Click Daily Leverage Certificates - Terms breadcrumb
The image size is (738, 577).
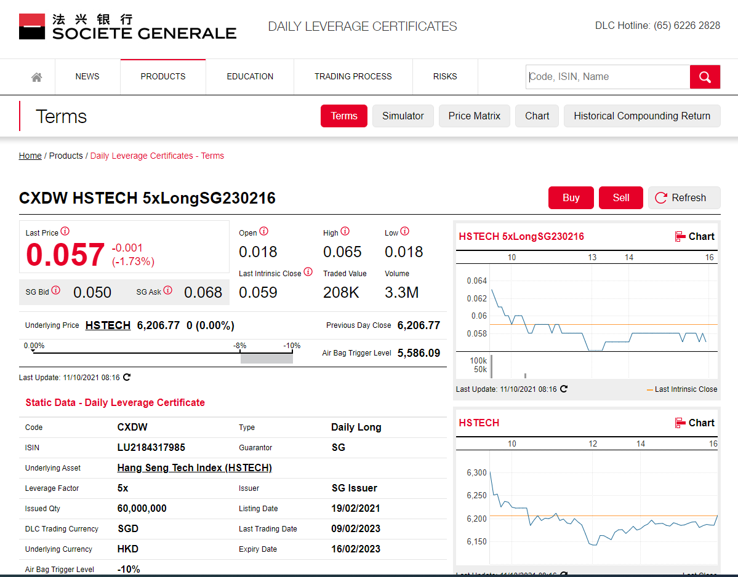(157, 156)
